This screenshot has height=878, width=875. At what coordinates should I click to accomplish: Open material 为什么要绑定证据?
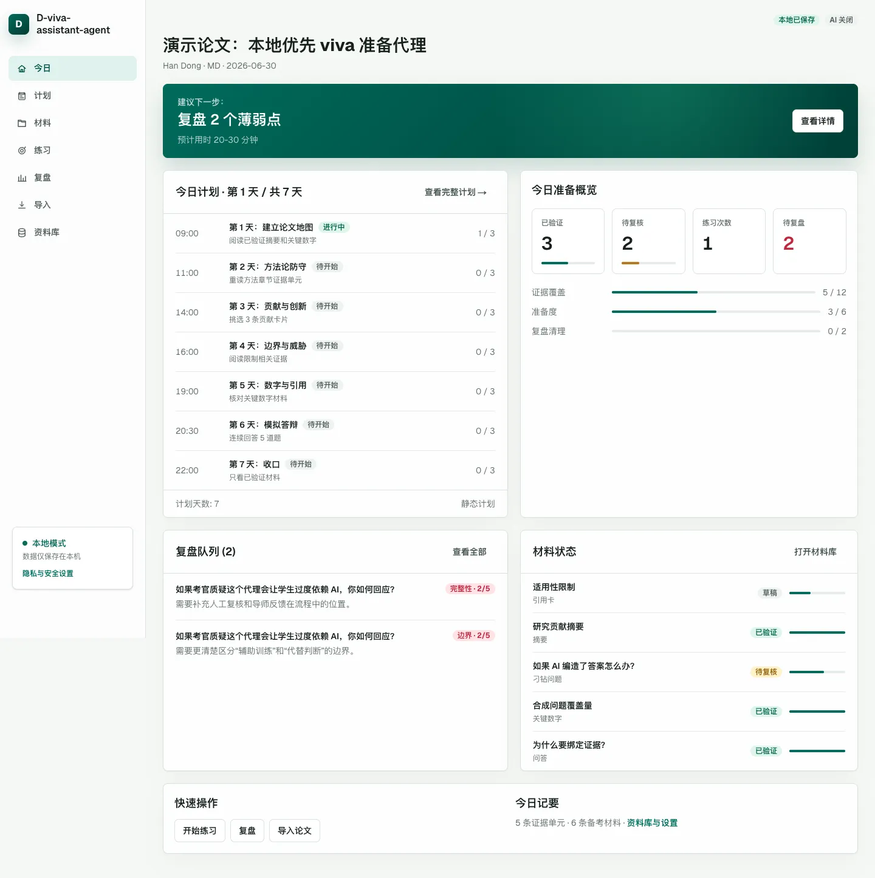[x=689, y=751]
